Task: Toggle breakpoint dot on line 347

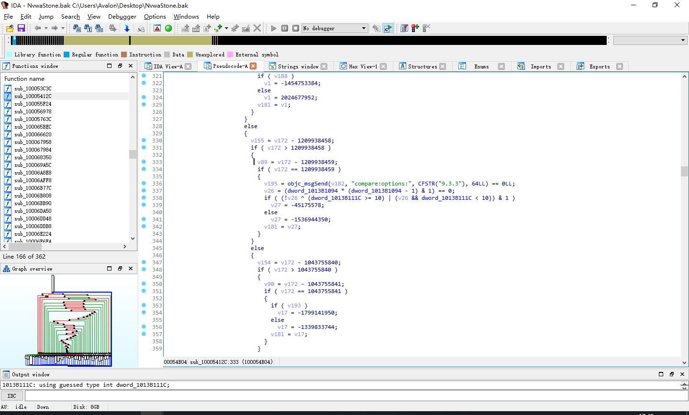Action: [144, 262]
